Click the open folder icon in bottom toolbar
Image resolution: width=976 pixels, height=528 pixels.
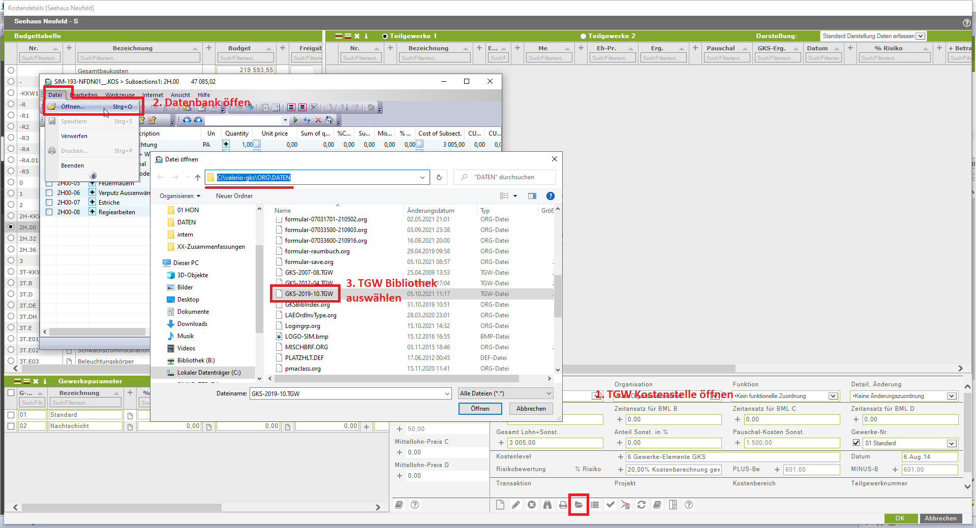578,505
